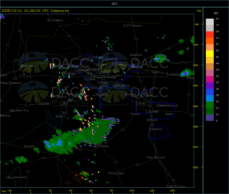This screenshot has width=229, height=194.
Task: Click the Los_Toldos map label
Action: tap(101, 146)
